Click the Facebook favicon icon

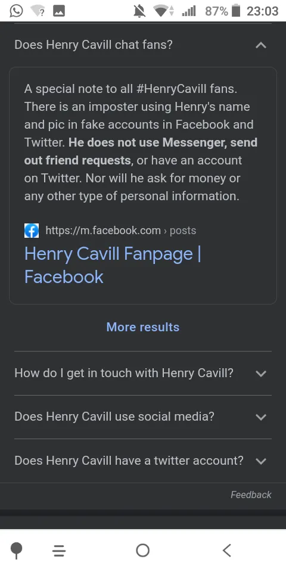click(x=32, y=231)
